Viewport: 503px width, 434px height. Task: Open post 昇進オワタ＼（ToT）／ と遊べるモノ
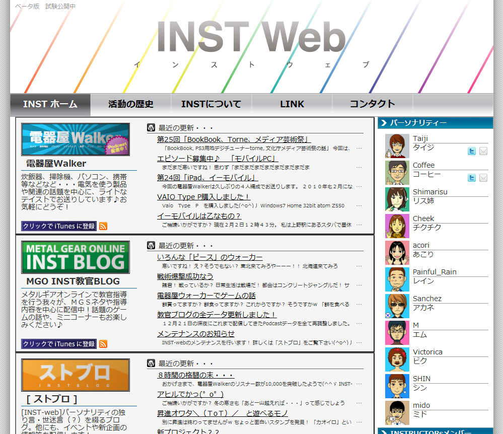tap(223, 413)
